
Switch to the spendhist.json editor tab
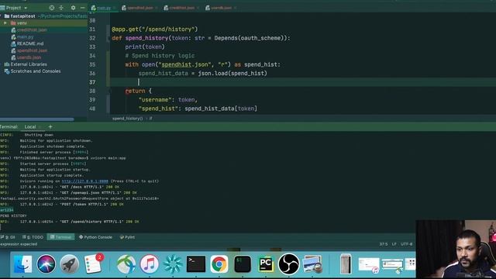coord(139,8)
